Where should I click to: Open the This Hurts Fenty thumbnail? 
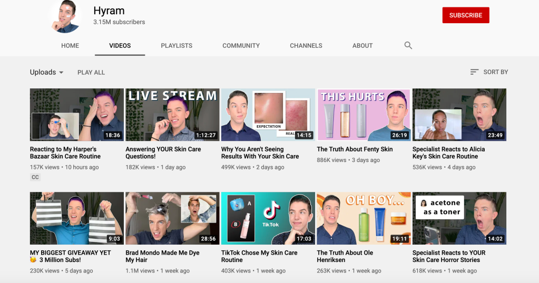(364, 115)
